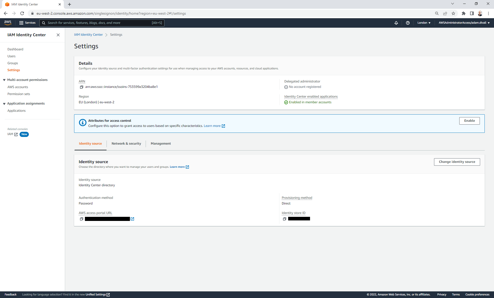Collapse the Multi-account permissions section
The width and height of the screenshot is (494, 298).
coord(4,80)
